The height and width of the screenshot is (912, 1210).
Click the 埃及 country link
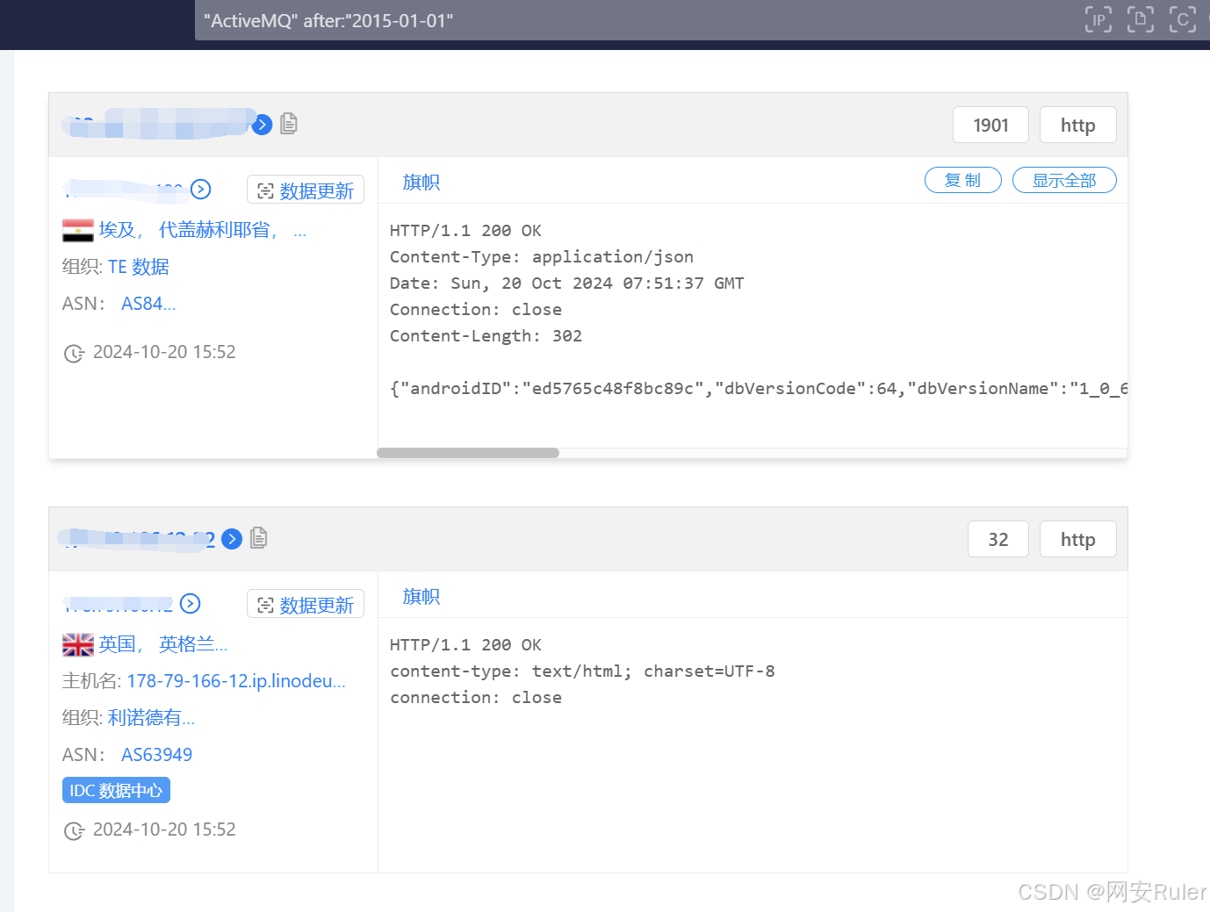[118, 230]
